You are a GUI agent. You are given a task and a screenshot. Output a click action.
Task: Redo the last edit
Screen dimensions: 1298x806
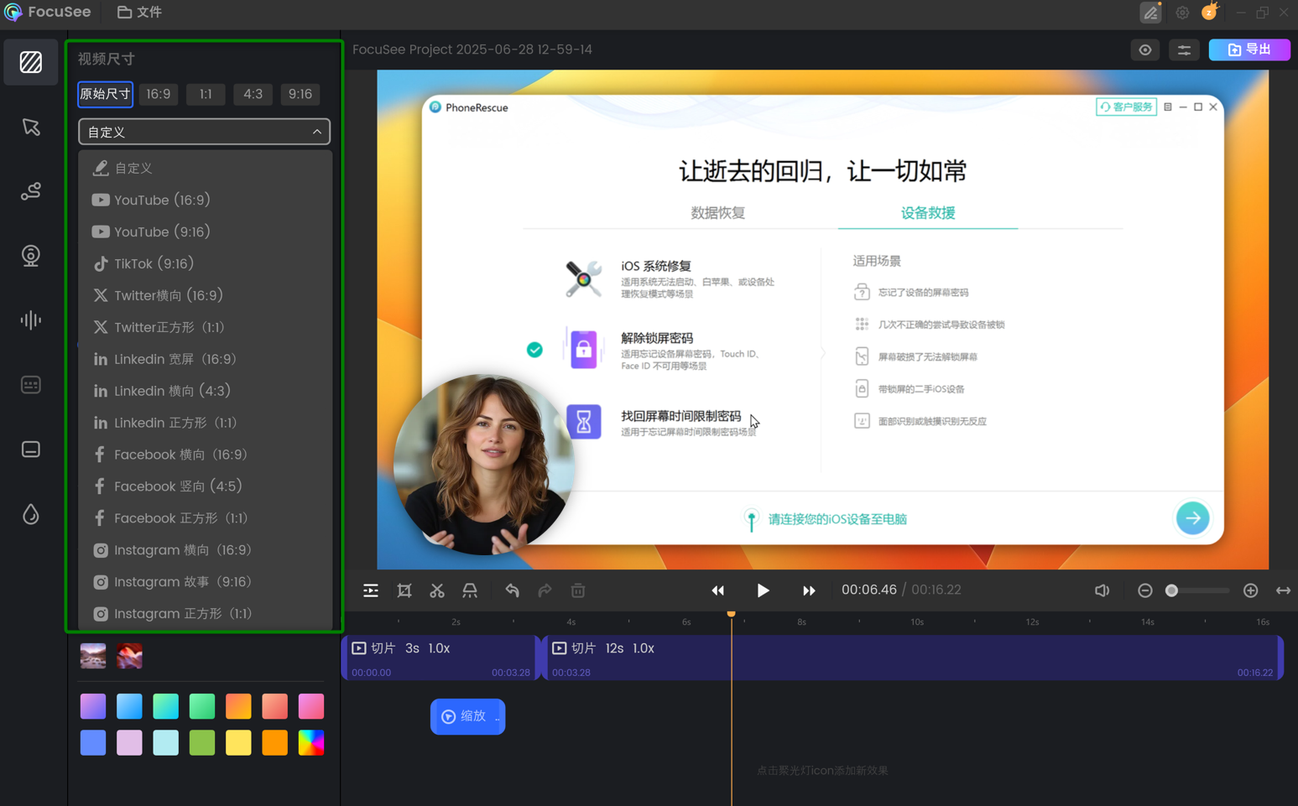pos(545,590)
